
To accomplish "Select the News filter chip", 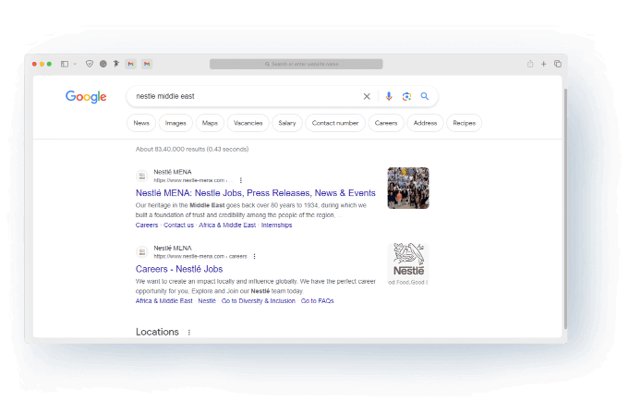I will (x=141, y=123).
